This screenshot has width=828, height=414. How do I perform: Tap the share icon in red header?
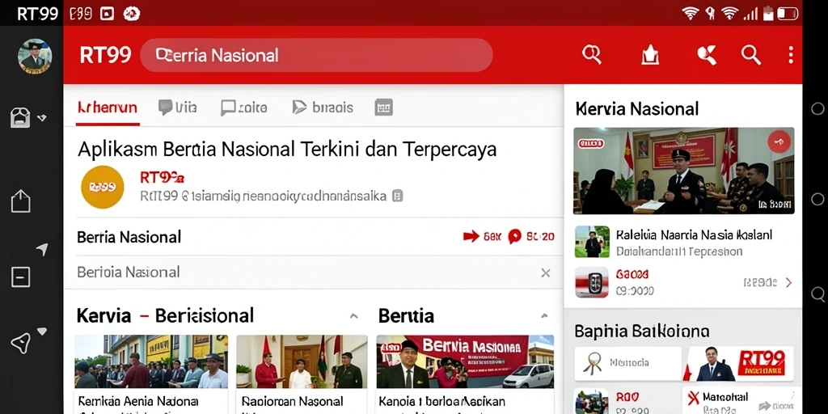pyautogui.click(x=707, y=54)
